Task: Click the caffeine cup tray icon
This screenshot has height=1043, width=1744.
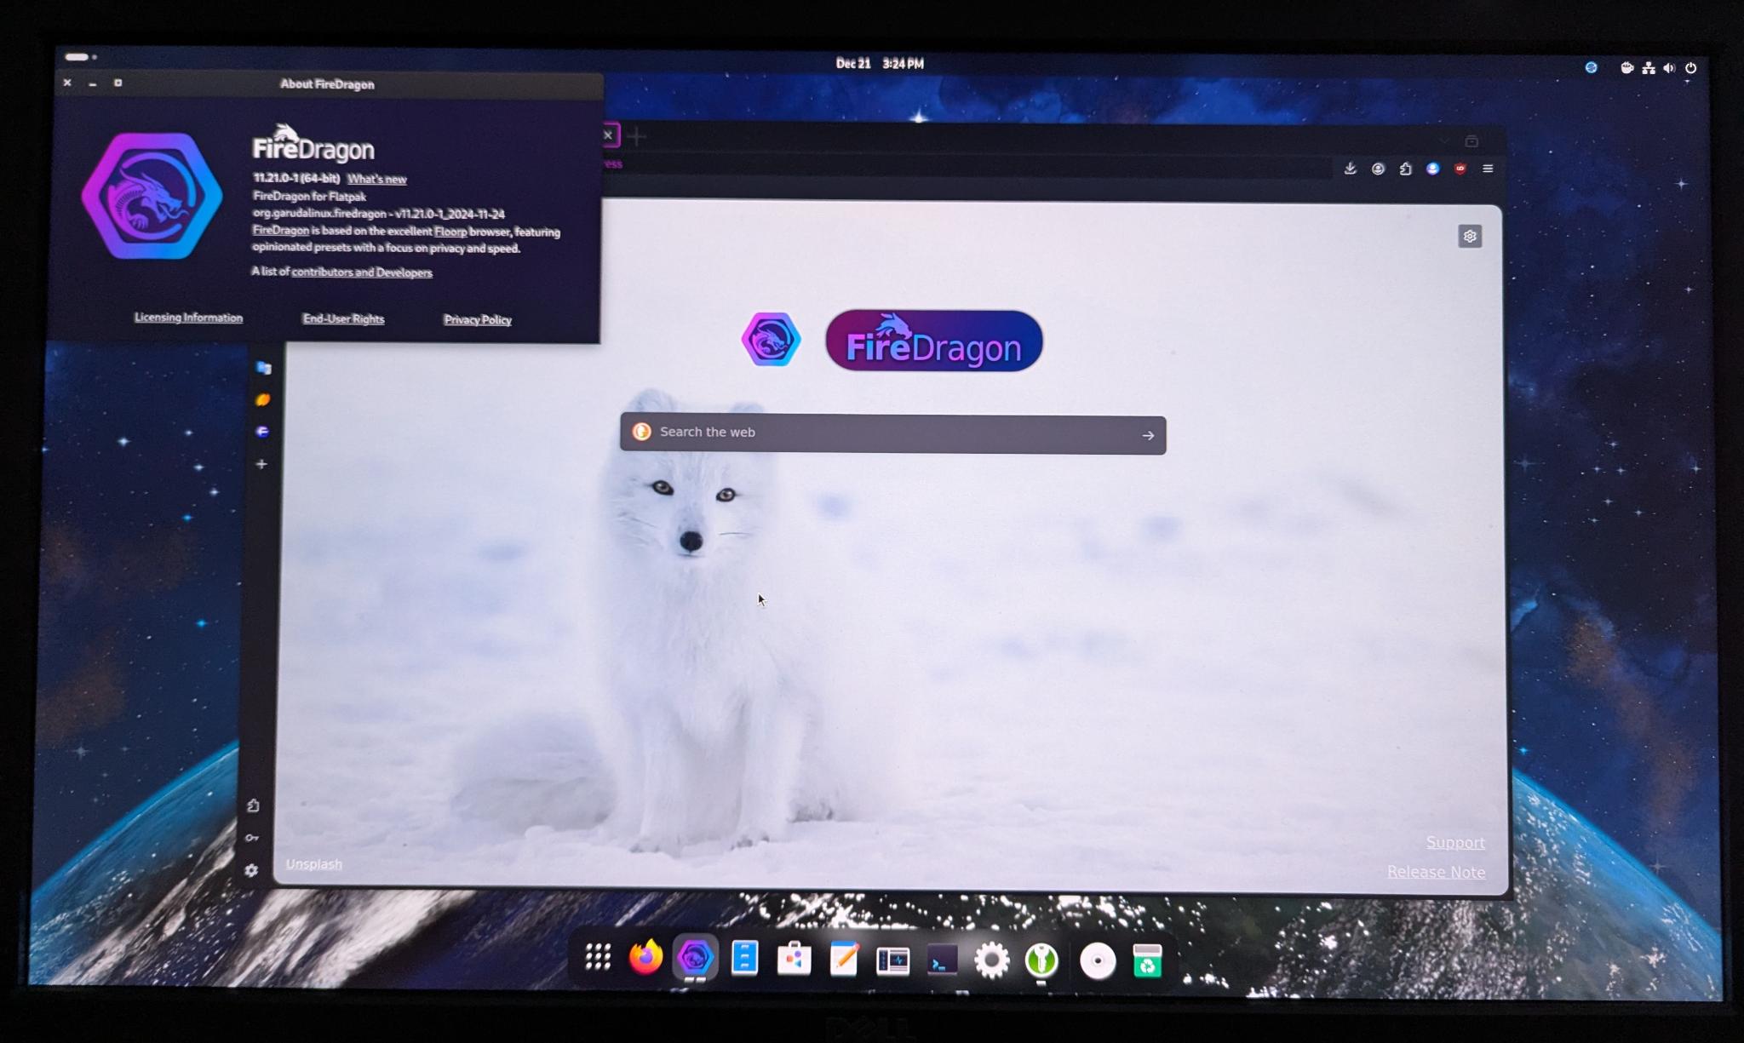Action: [x=1626, y=68]
